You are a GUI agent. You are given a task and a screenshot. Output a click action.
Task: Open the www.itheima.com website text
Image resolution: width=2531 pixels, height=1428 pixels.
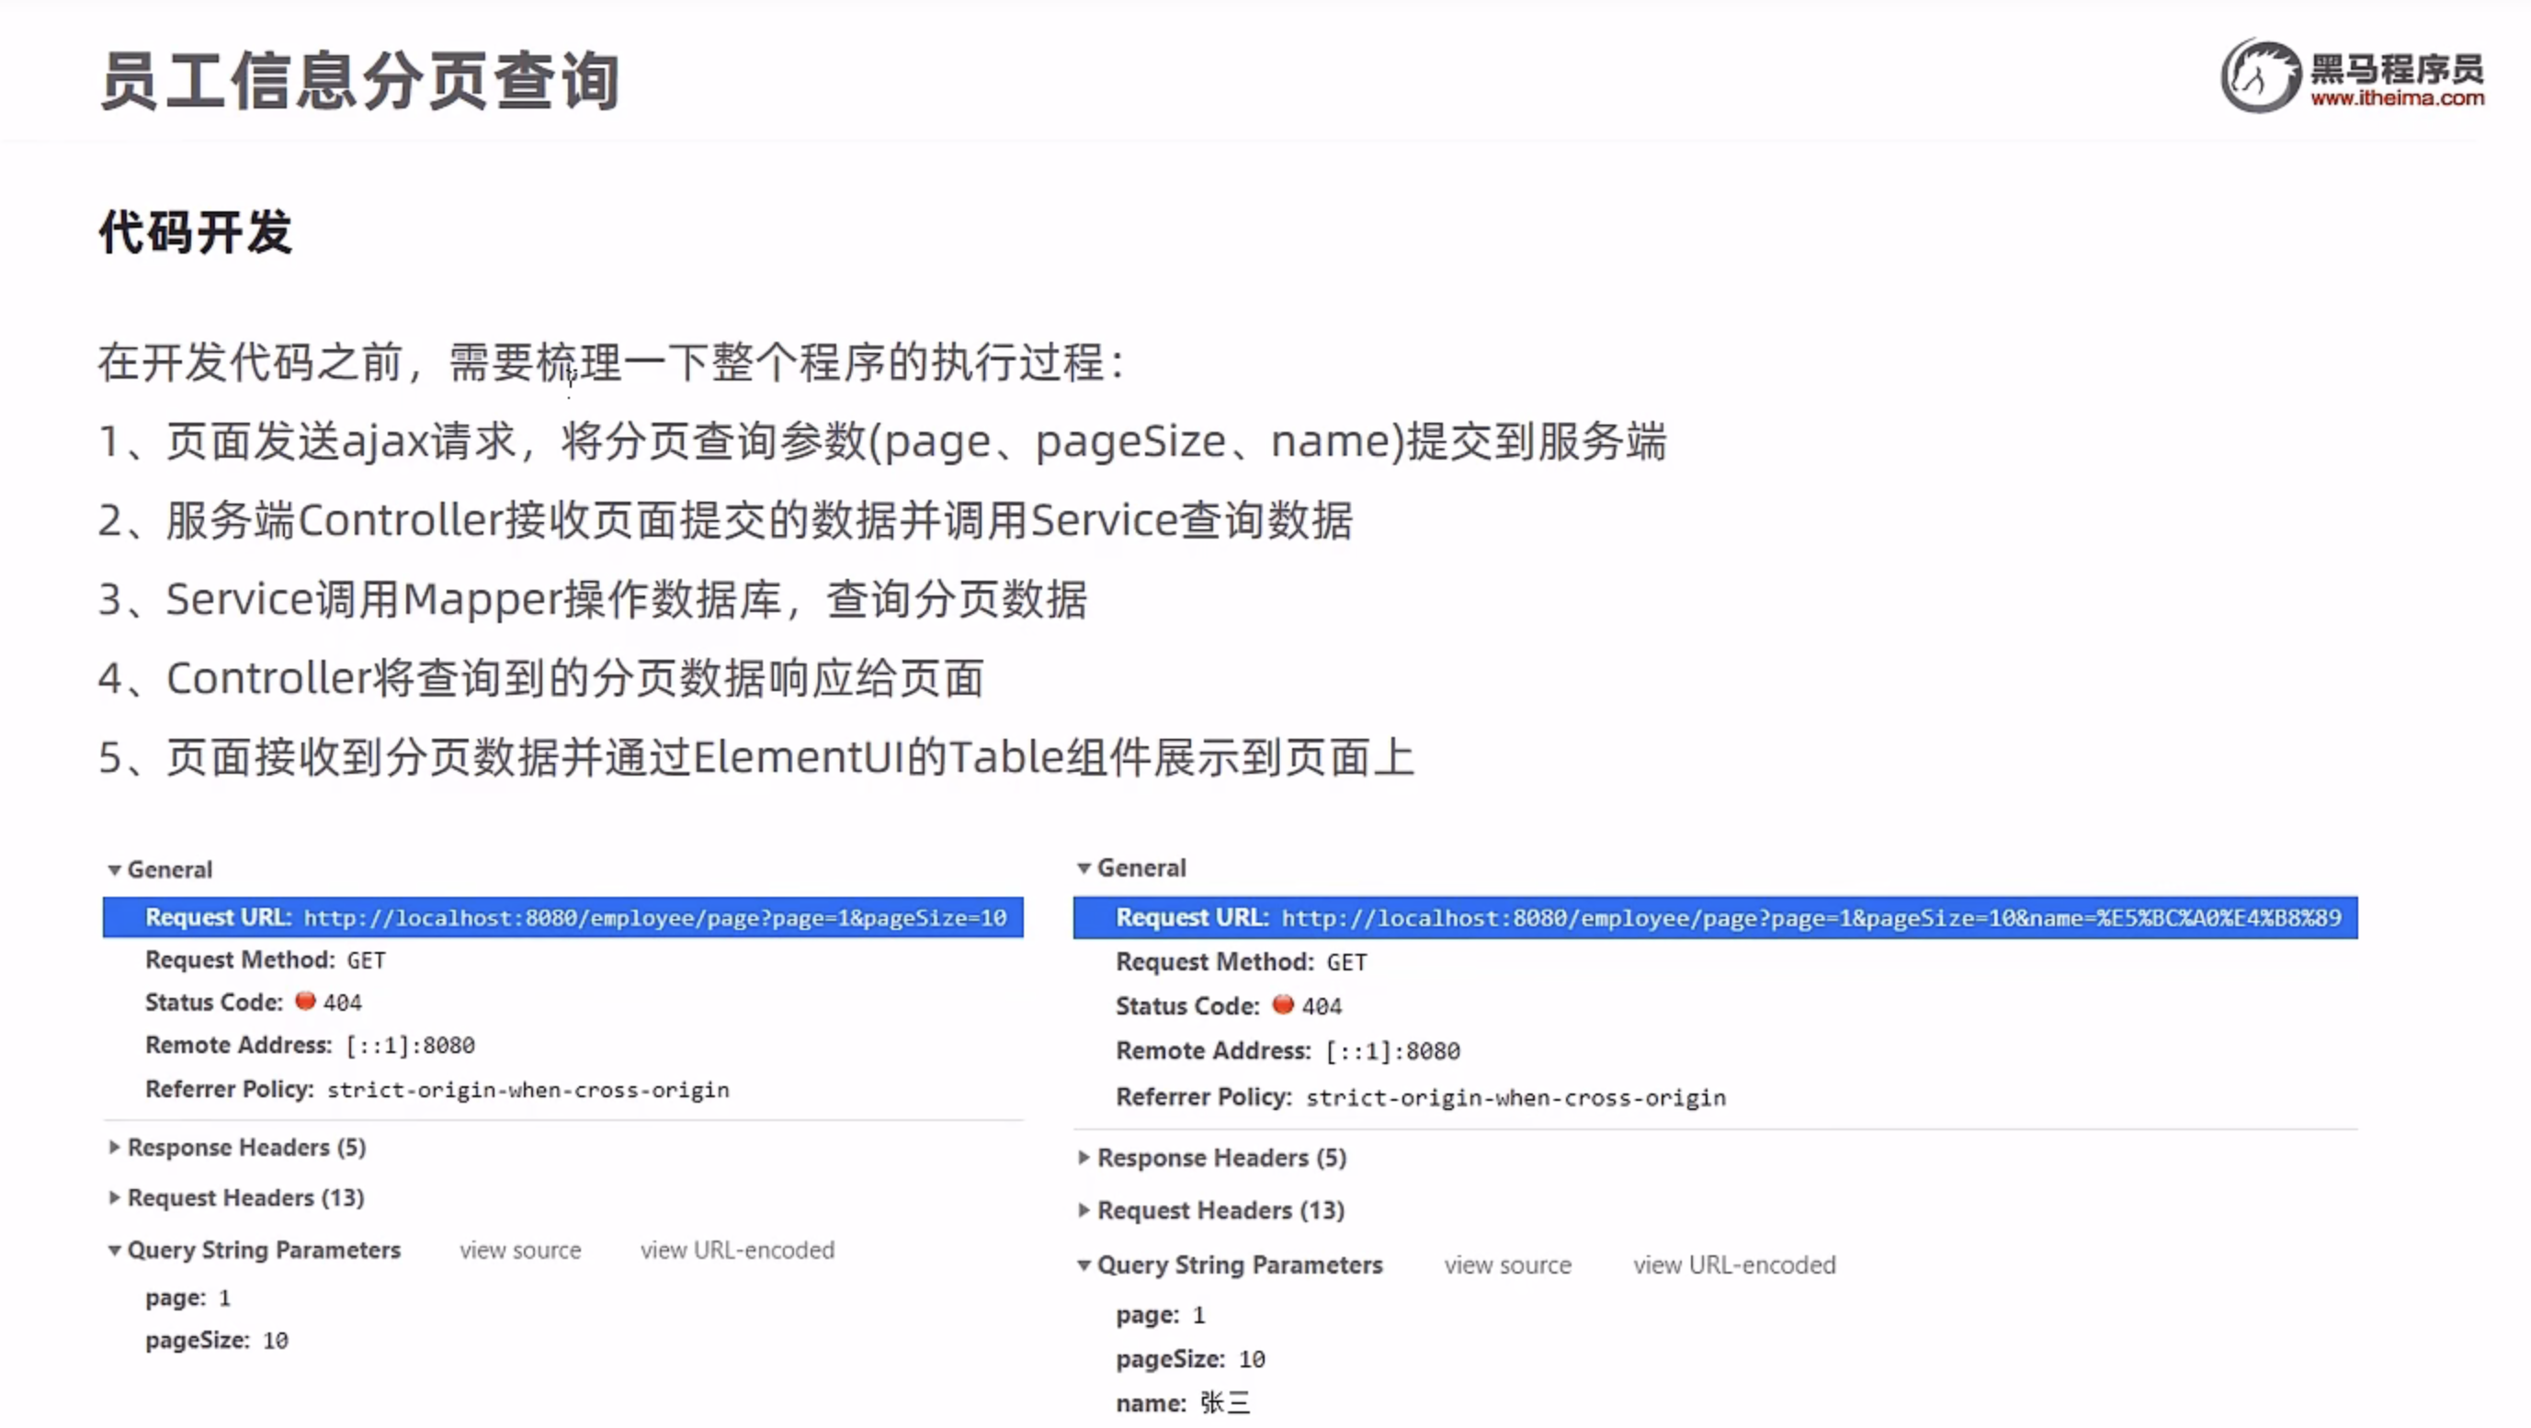pos(2398,98)
